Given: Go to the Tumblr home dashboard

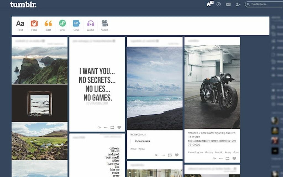Looking at the screenshot, I should click(209, 4).
